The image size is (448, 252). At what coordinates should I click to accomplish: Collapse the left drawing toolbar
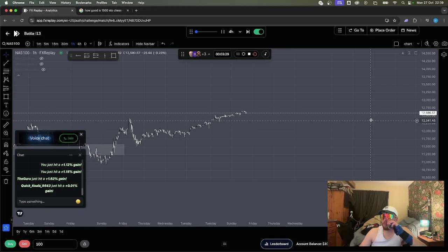[12, 220]
